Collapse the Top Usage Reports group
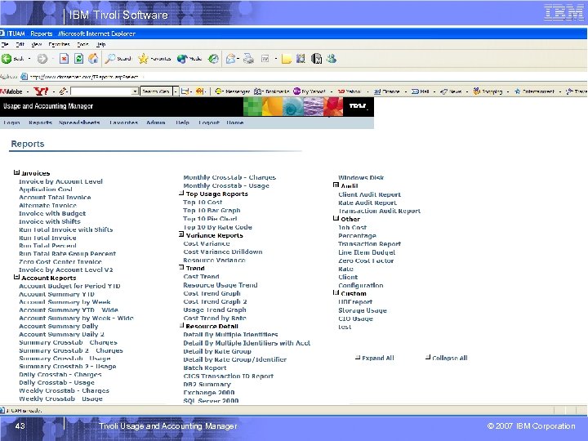This screenshot has height=441, width=588. tap(181, 193)
